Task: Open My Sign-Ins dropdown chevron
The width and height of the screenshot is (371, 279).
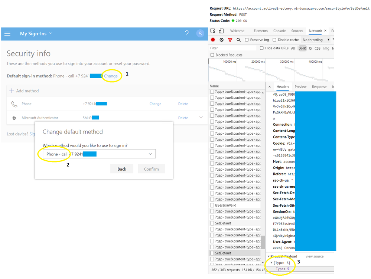Action: pyautogui.click(x=51, y=33)
